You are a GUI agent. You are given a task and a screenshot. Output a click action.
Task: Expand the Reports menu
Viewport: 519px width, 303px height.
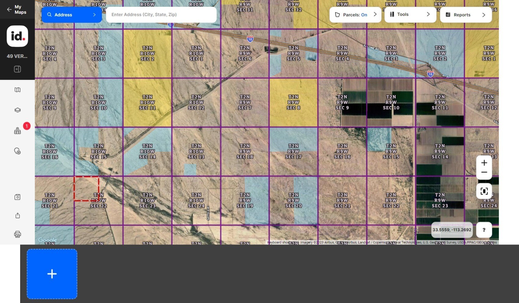[x=466, y=15]
